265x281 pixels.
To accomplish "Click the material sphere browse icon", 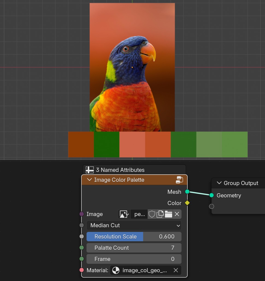I will pos(116,270).
